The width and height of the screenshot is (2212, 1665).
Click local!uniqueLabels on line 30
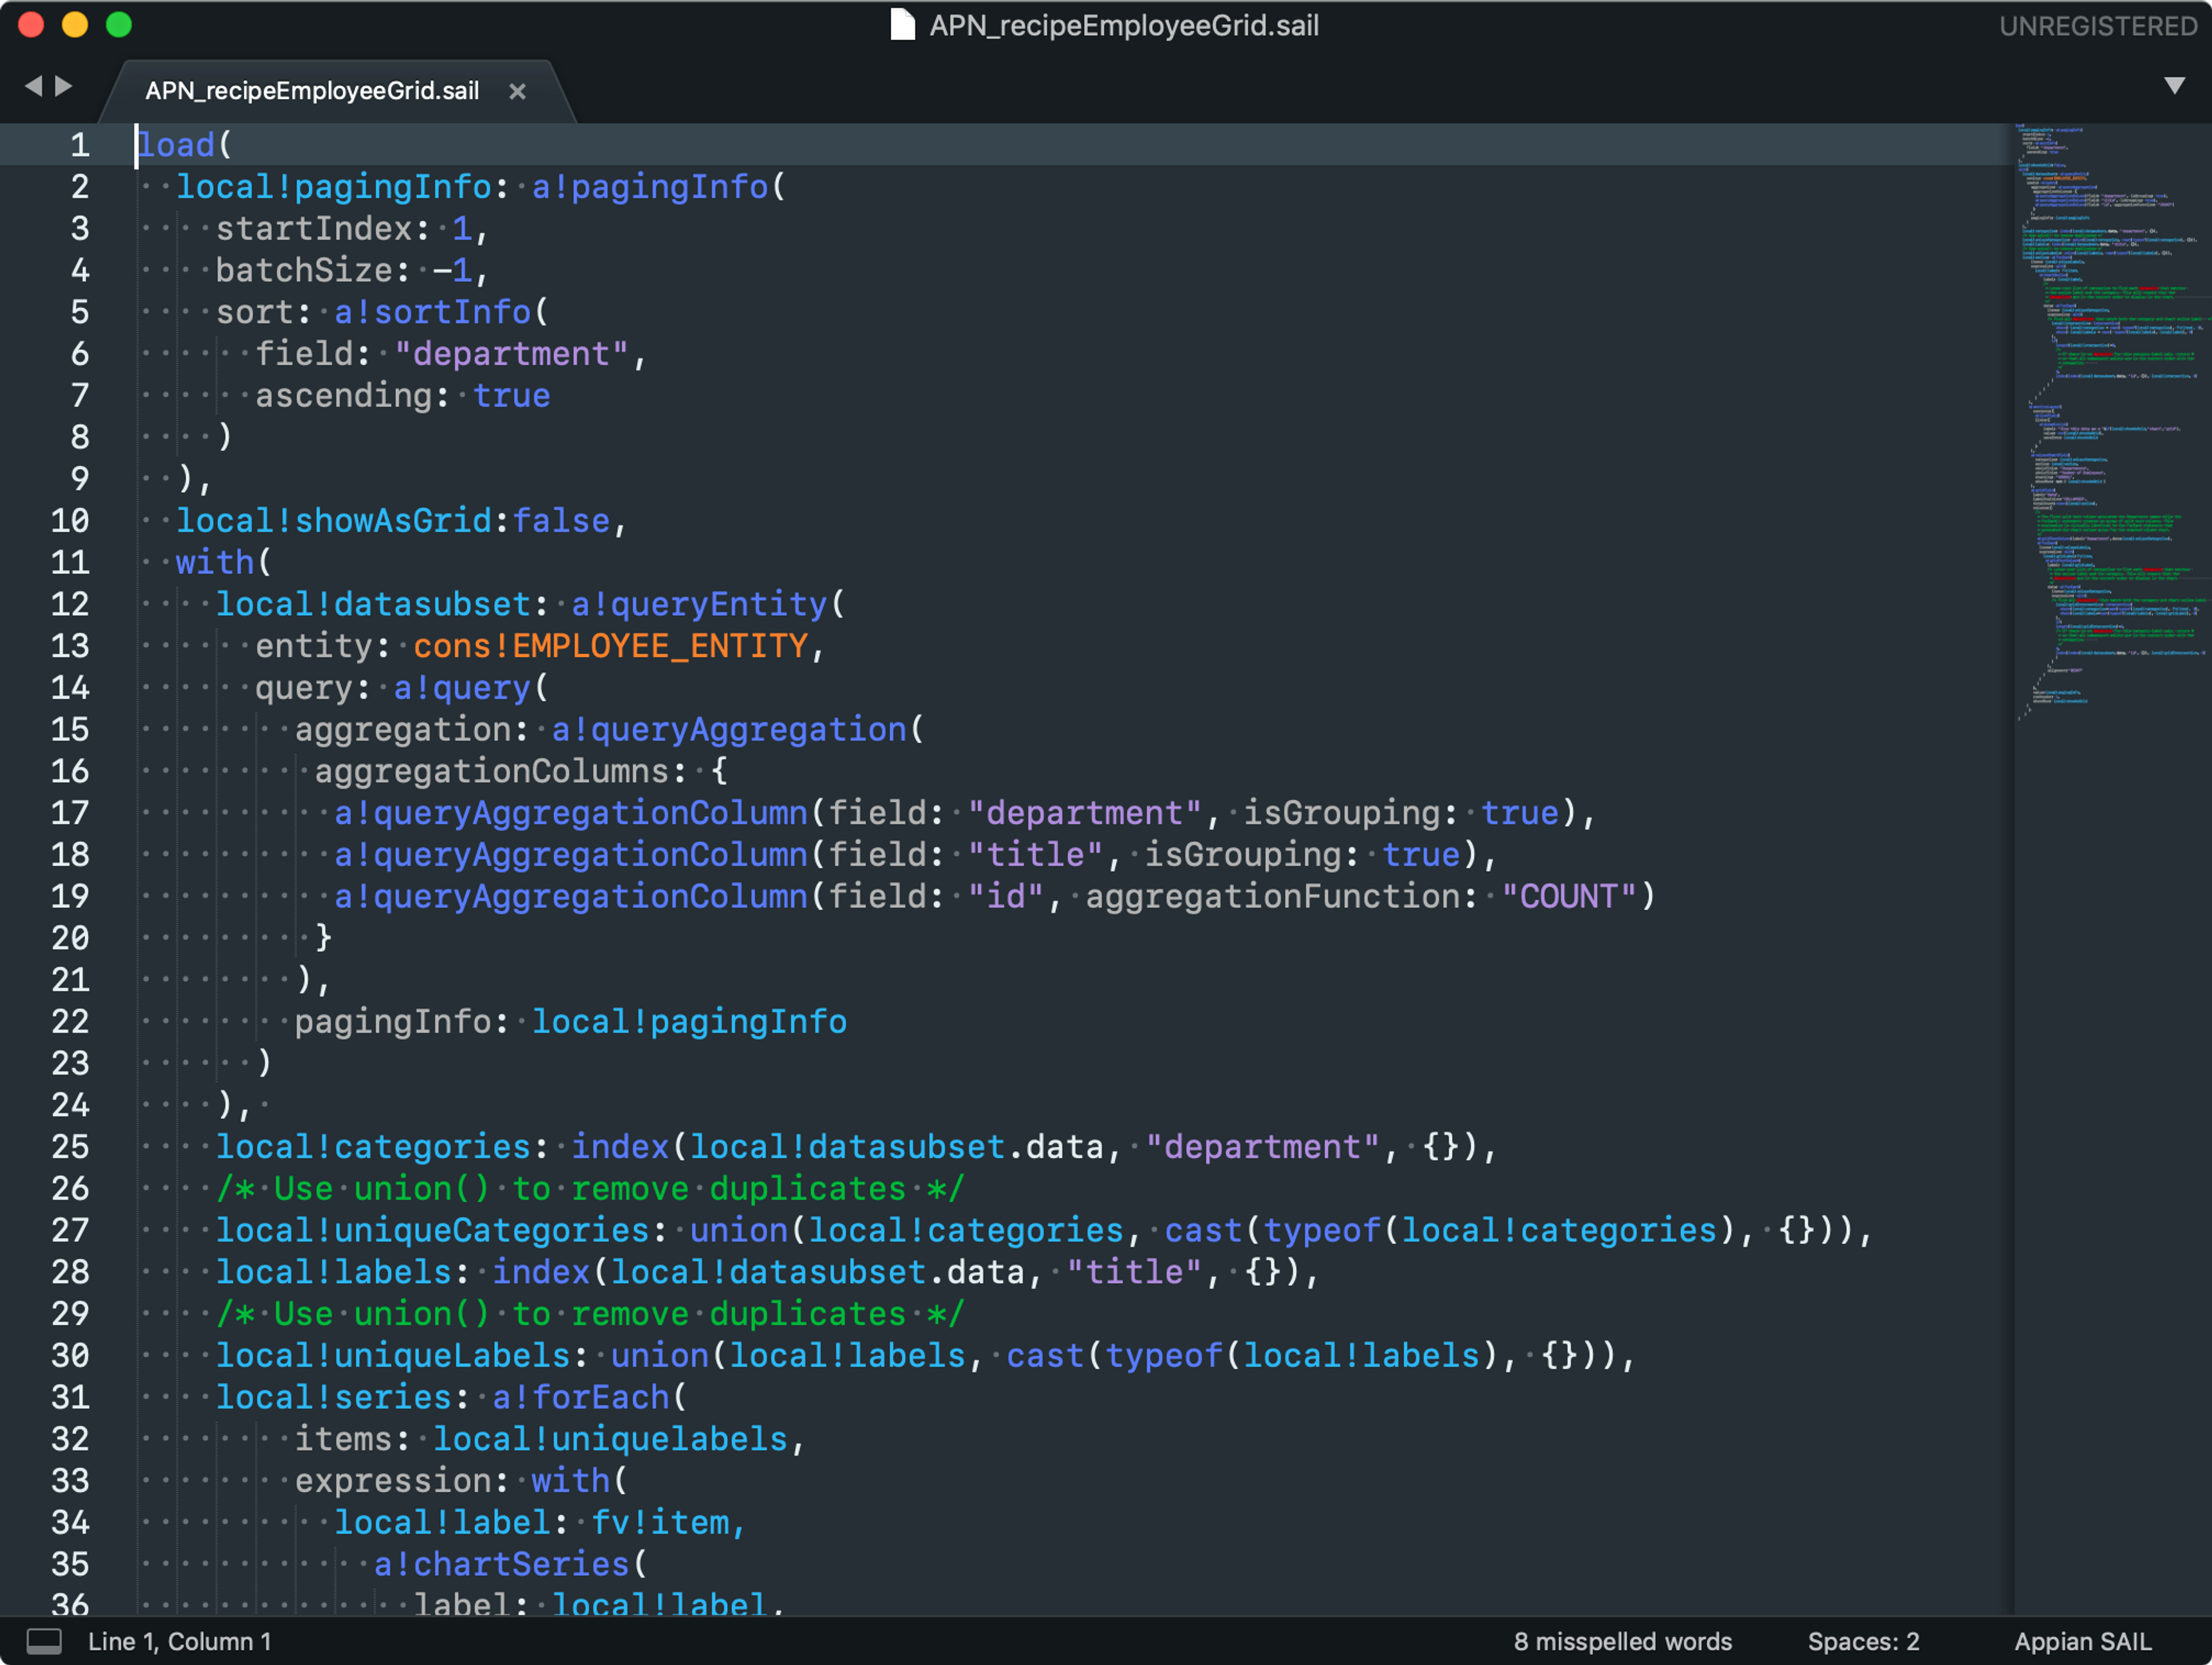(x=393, y=1356)
